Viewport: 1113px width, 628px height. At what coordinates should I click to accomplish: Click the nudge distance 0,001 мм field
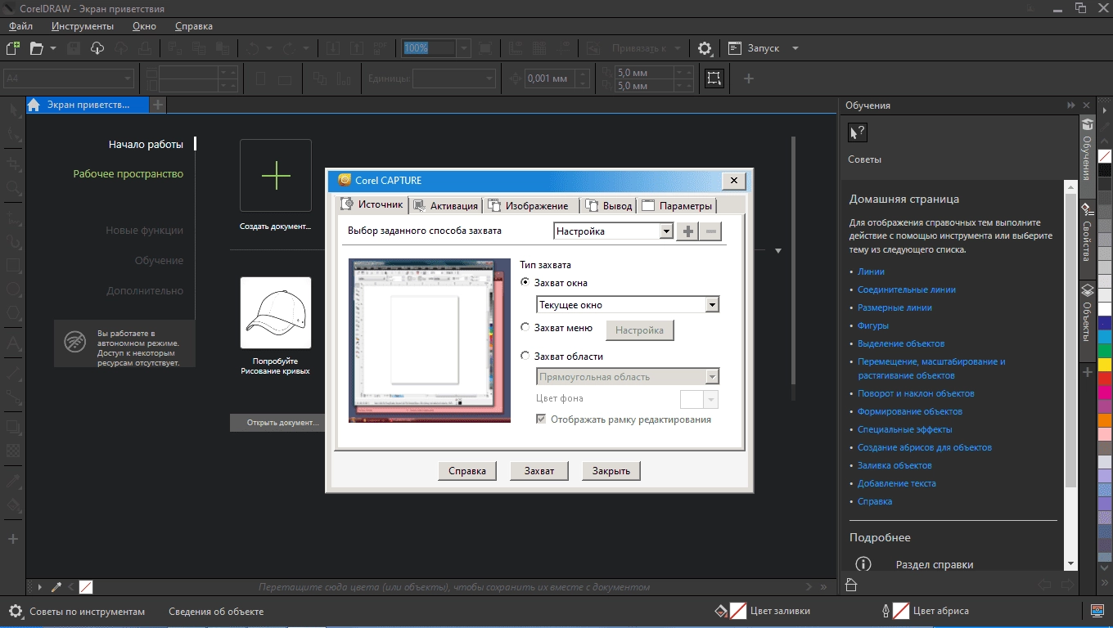coord(548,78)
